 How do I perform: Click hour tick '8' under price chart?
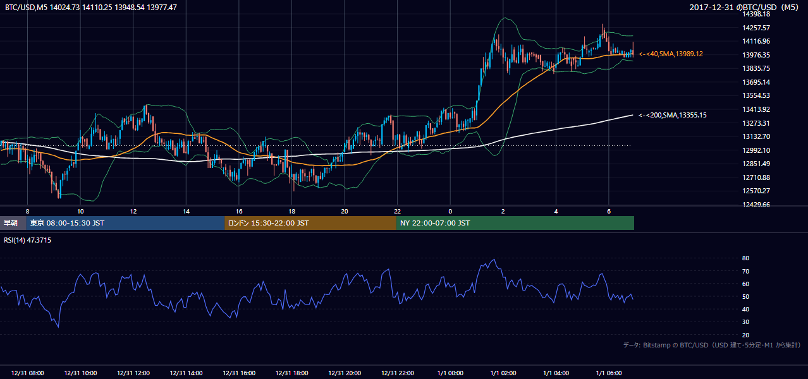coord(27,211)
